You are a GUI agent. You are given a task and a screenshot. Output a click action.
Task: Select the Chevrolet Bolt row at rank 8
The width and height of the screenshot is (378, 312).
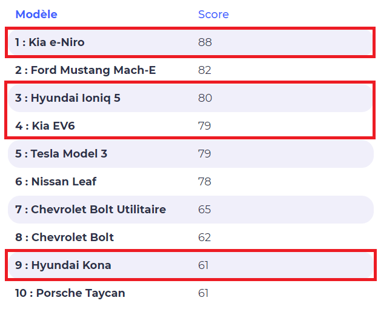click(x=191, y=237)
